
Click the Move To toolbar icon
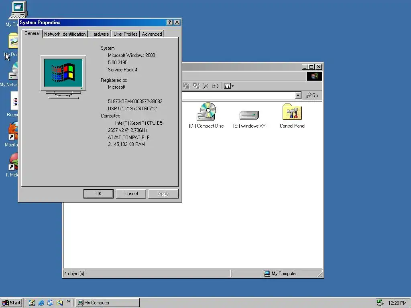click(187, 86)
